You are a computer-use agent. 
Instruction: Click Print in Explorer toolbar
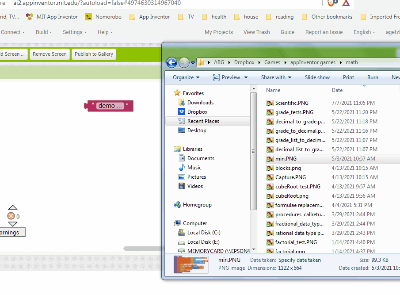coord(348,77)
